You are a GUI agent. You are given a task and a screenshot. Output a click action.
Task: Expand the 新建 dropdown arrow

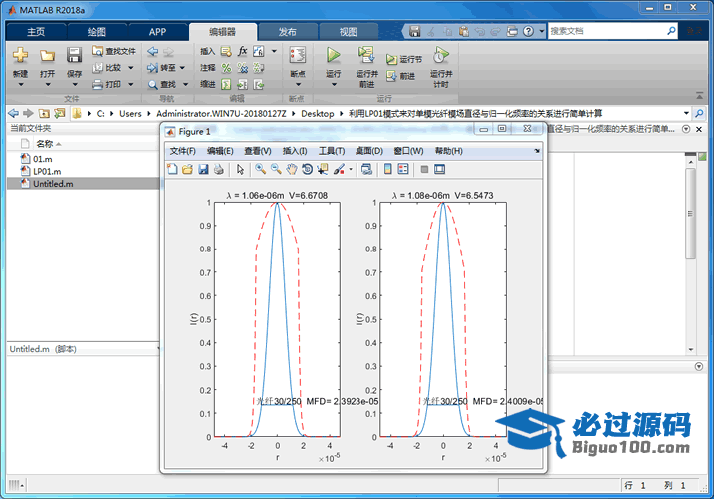click(x=20, y=85)
